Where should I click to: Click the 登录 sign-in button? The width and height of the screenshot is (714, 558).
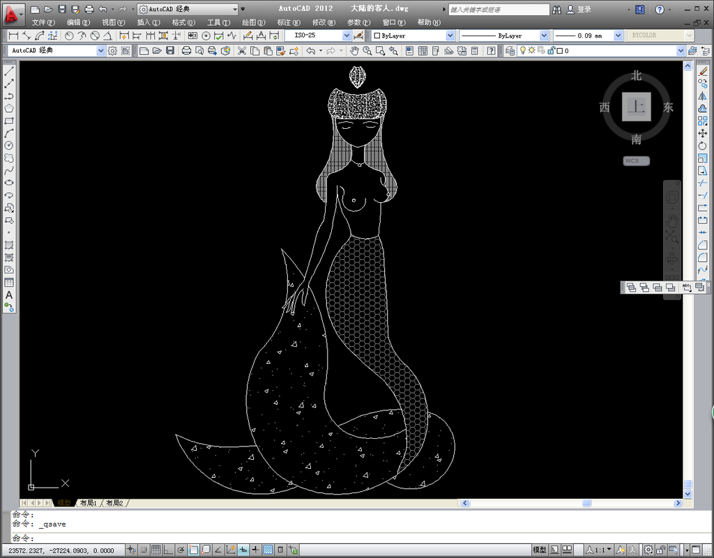[584, 10]
